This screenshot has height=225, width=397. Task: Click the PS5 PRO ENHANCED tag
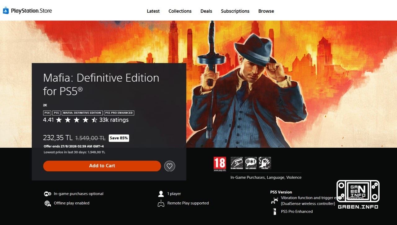coord(119,113)
